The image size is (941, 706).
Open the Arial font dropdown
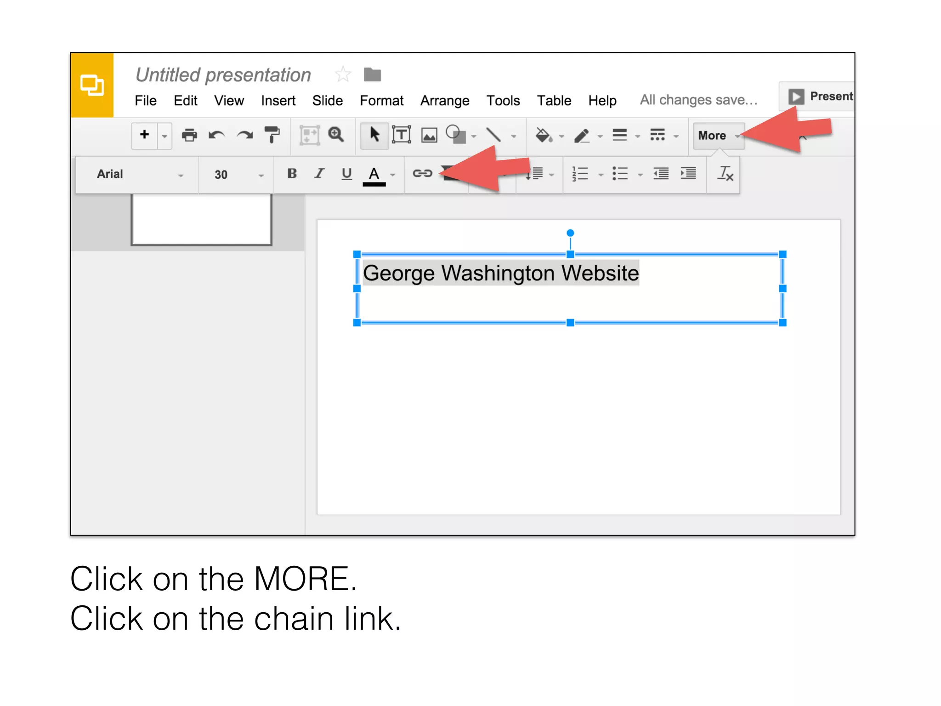[140, 174]
